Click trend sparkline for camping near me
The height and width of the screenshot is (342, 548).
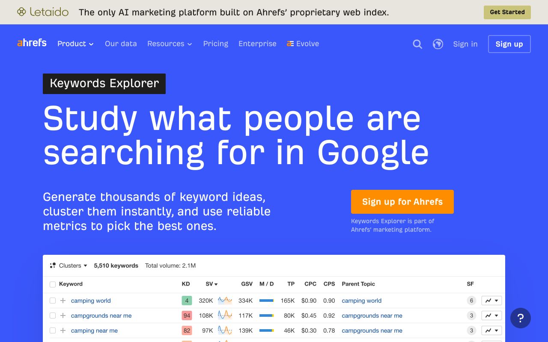pyautogui.click(x=225, y=330)
